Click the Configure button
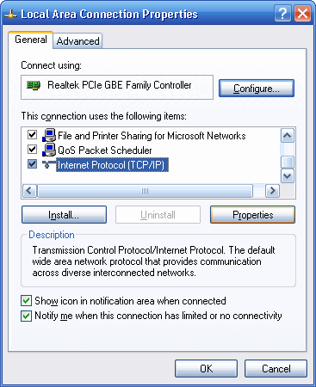This screenshot has width=316, height=387. 257,89
